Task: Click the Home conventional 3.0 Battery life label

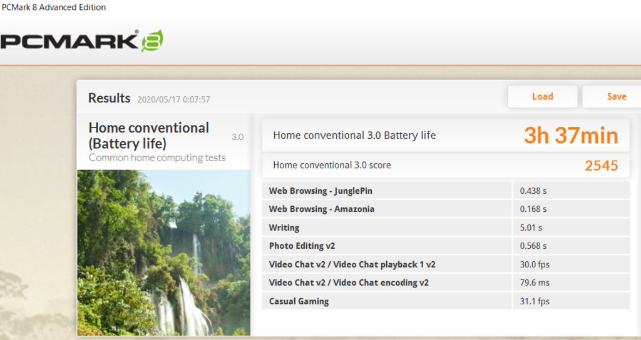Action: [x=354, y=136]
